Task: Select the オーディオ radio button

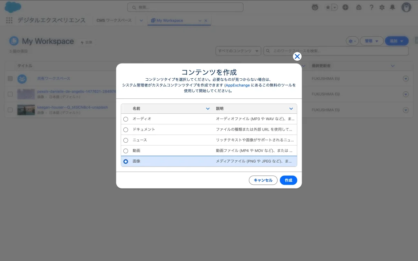Action: tap(126, 119)
